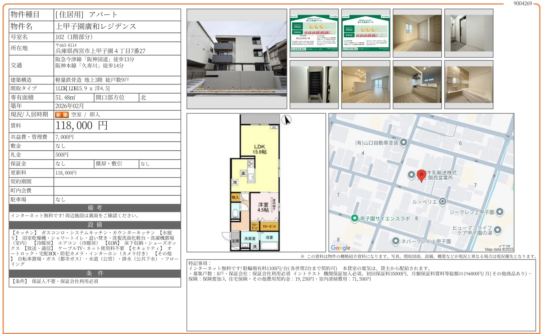The image size is (544, 334).
Task: Open the building exterior photo
Action: click(237, 59)
